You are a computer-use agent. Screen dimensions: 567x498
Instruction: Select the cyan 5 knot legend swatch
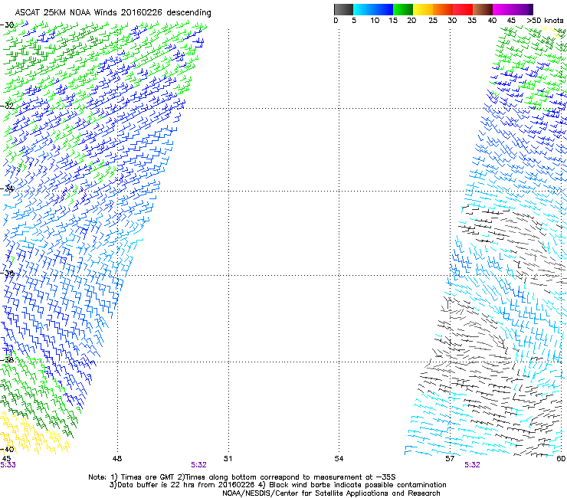tap(363, 9)
